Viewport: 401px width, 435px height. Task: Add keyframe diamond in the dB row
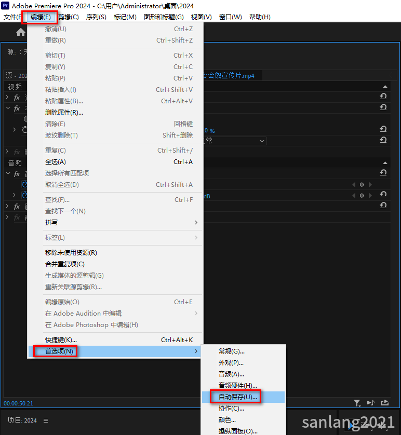click(362, 196)
